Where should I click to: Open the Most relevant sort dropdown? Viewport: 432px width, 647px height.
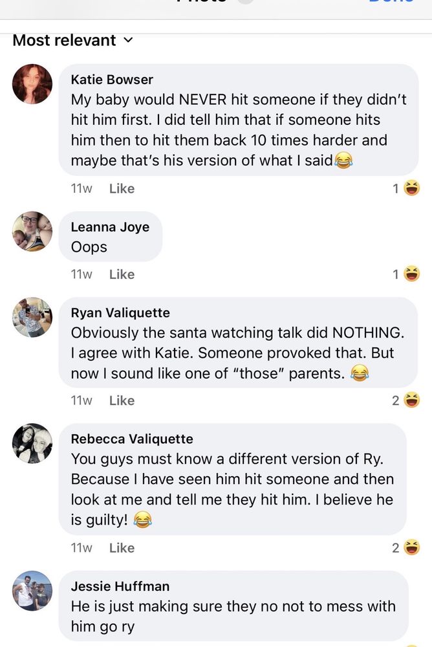click(72, 40)
